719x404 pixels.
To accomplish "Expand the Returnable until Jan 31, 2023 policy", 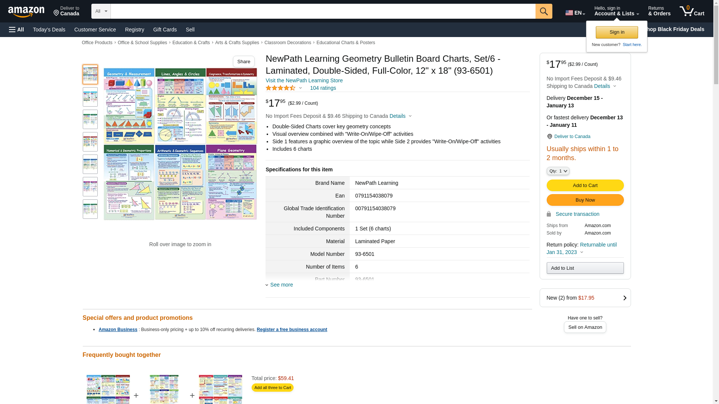I will pyautogui.click(x=581, y=252).
